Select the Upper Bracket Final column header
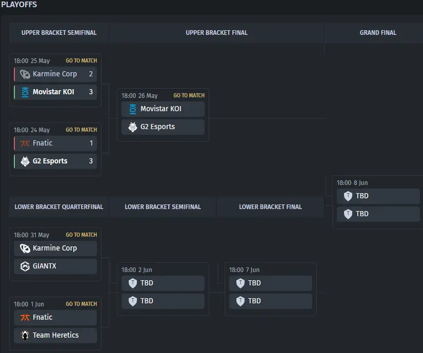Screen dimensions: 423x353 coord(216,33)
